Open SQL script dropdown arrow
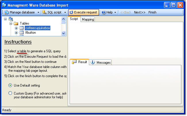187x116 pixels. (65, 13)
